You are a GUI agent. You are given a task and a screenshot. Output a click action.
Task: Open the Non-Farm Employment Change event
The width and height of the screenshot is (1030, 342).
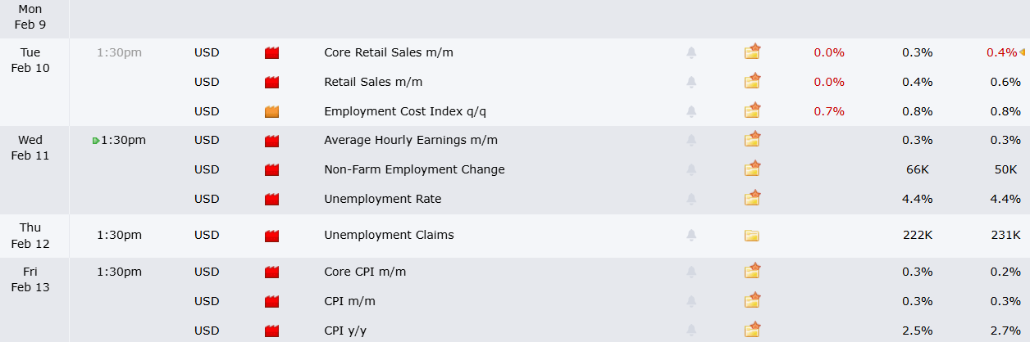(414, 169)
